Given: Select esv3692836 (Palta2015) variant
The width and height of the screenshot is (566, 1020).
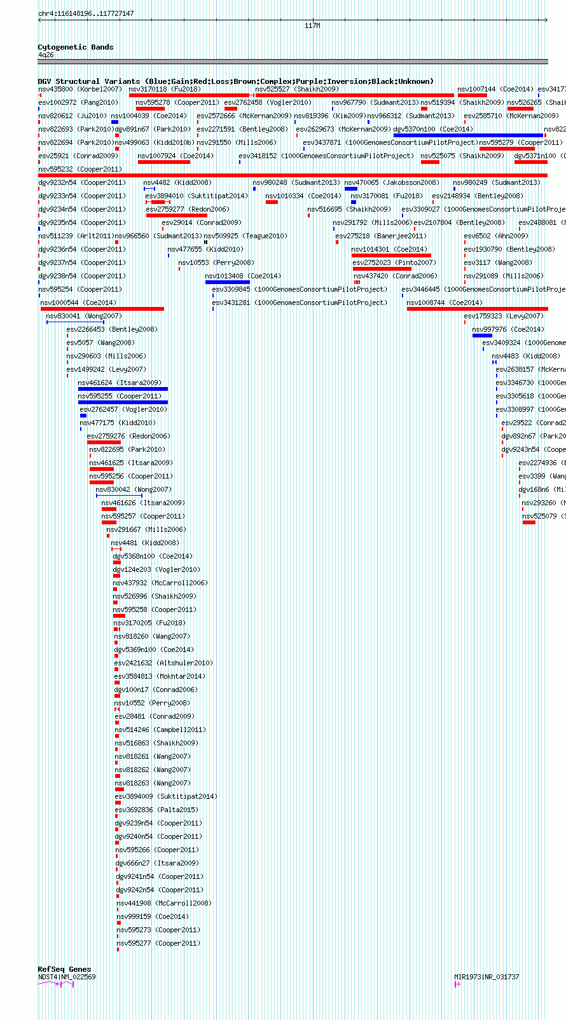Looking at the screenshot, I should [156, 810].
